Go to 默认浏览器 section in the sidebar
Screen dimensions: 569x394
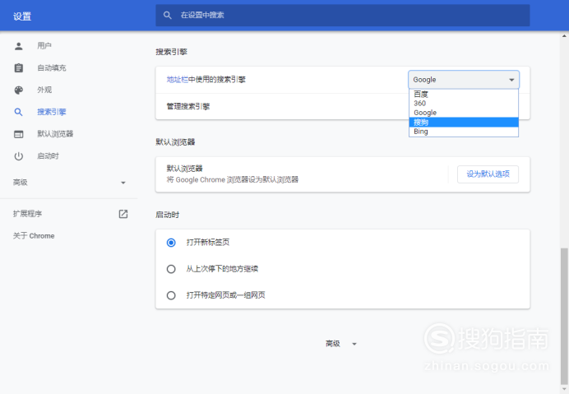[x=55, y=134]
